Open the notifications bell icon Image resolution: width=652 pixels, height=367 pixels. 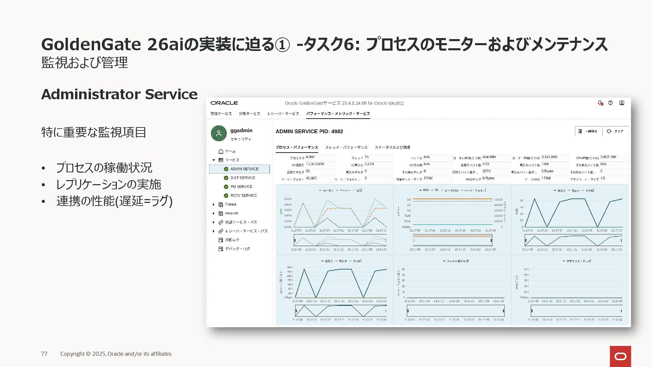[600, 103]
